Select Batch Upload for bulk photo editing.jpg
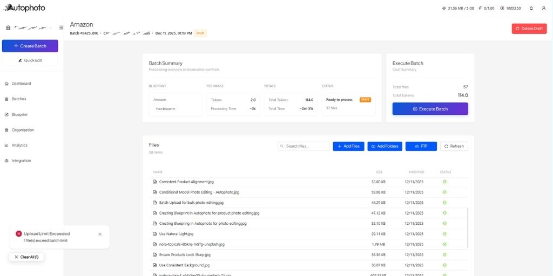The height and width of the screenshot is (276, 553). pyautogui.click(x=191, y=203)
